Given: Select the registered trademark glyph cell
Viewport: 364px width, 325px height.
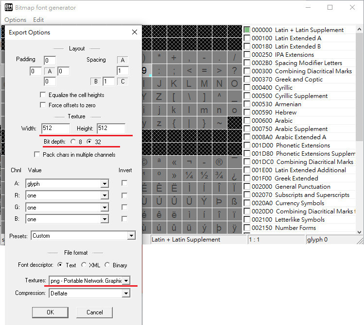Looking at the screenshot, I should (220, 162).
